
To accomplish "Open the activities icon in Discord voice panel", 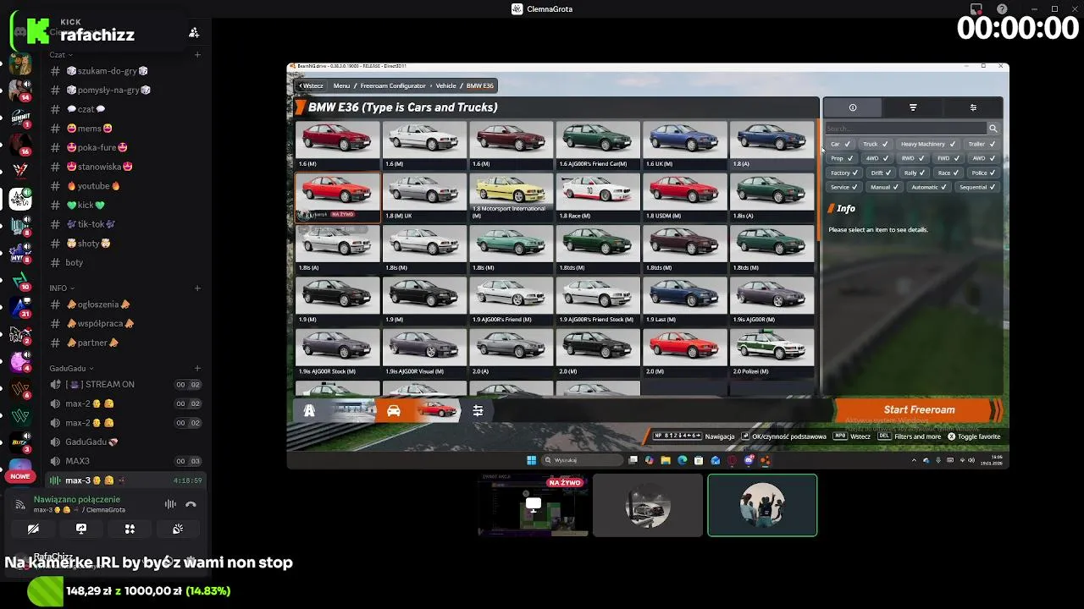I will (x=130, y=529).
